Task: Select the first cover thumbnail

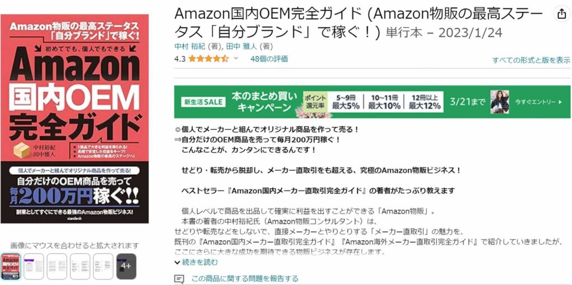Action: [11, 267]
